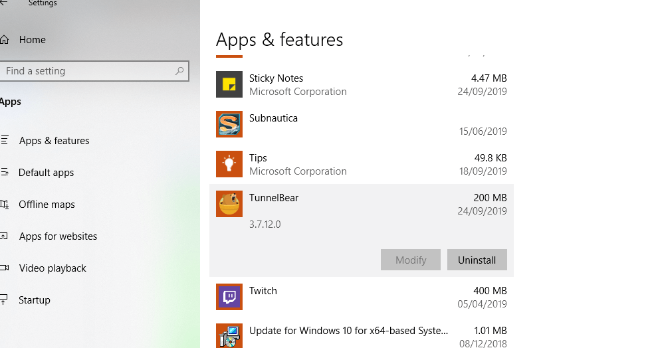
Task: Open Default apps settings page
Action: pyautogui.click(x=47, y=173)
